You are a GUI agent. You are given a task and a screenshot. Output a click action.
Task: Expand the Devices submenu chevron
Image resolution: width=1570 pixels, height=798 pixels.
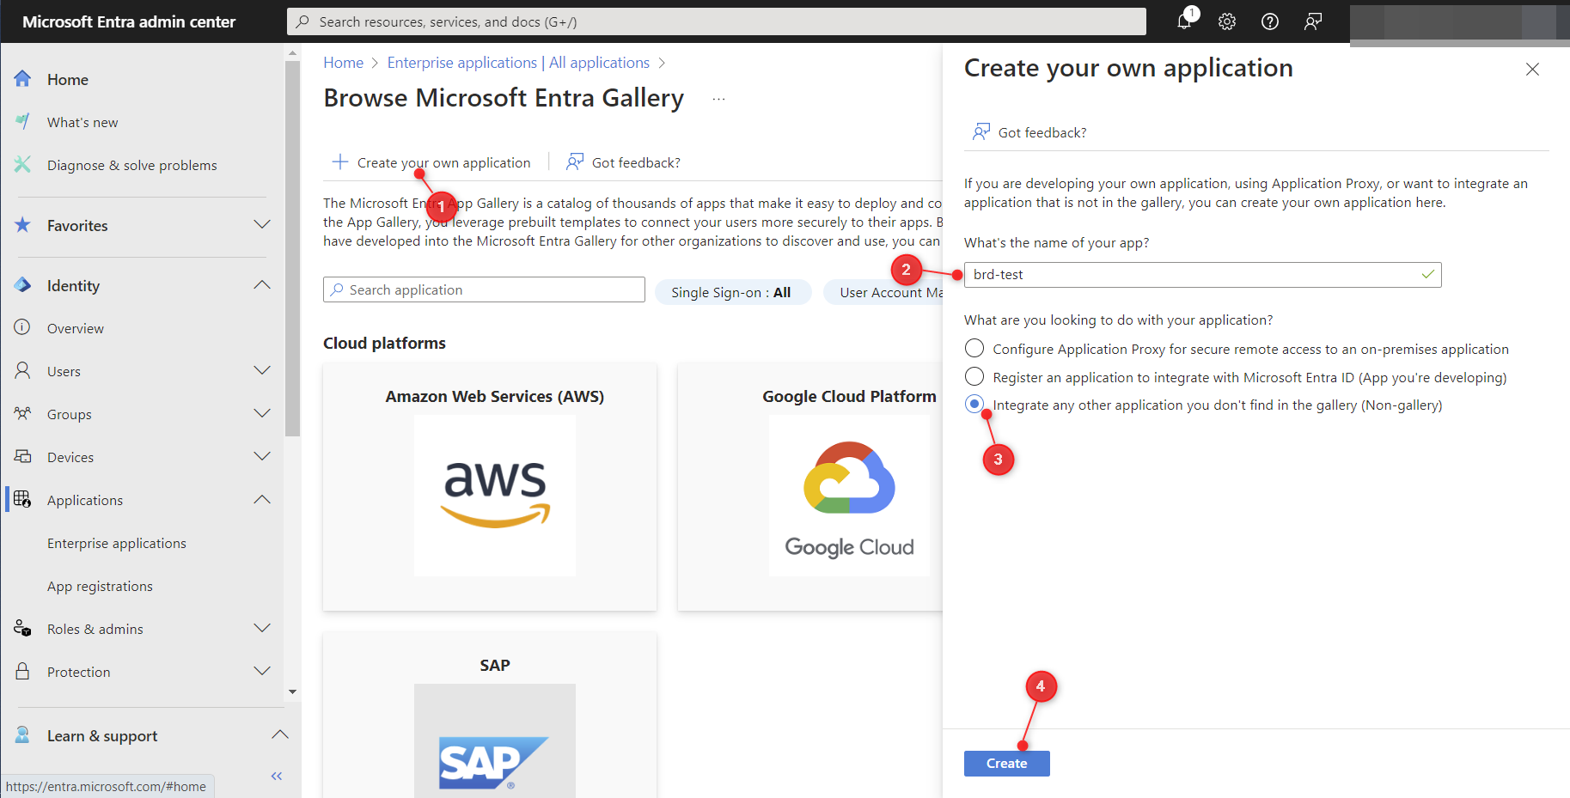pos(262,456)
